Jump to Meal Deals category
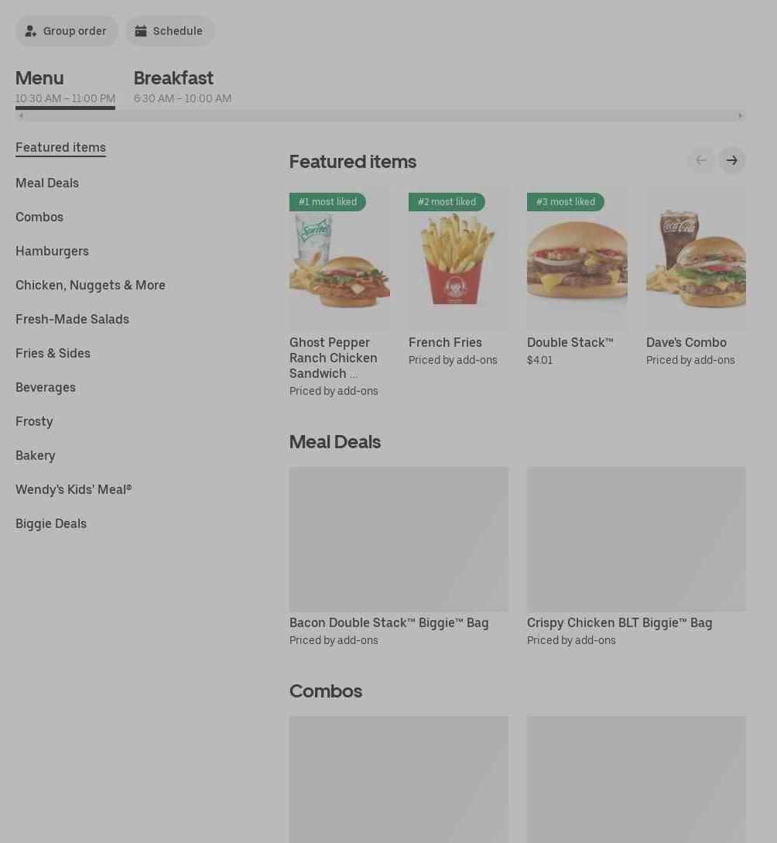 47,183
